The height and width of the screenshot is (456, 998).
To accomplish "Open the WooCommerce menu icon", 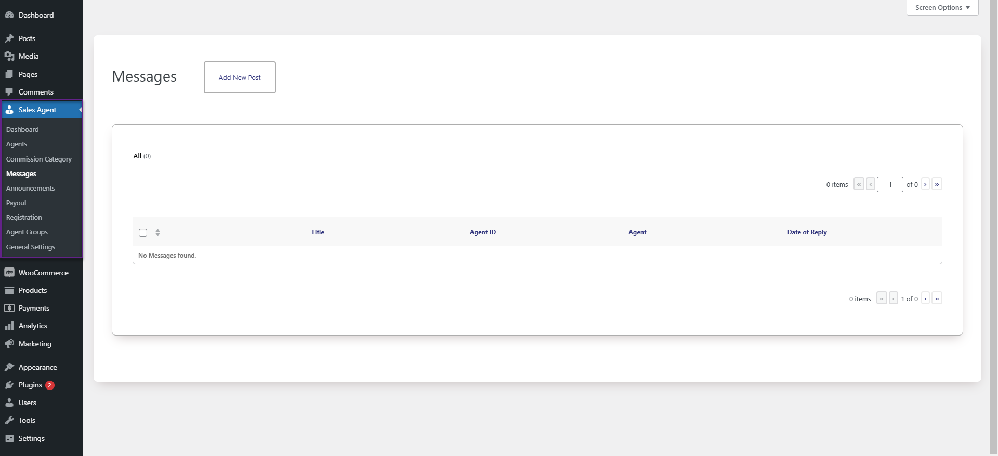I will point(9,273).
